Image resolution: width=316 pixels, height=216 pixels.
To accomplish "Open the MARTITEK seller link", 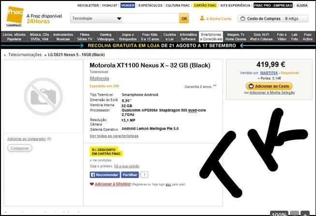I will (269, 73).
